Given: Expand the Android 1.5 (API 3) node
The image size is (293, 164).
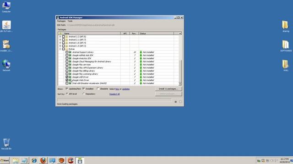Looking at the screenshot, I should pyautogui.click(x=60, y=46).
